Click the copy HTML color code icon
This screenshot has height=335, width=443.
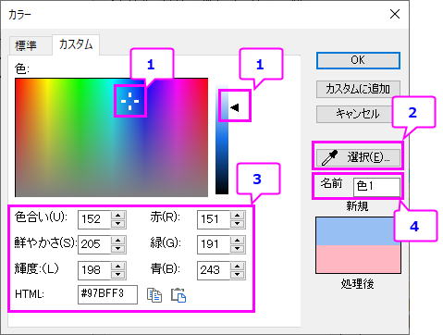coord(154,295)
